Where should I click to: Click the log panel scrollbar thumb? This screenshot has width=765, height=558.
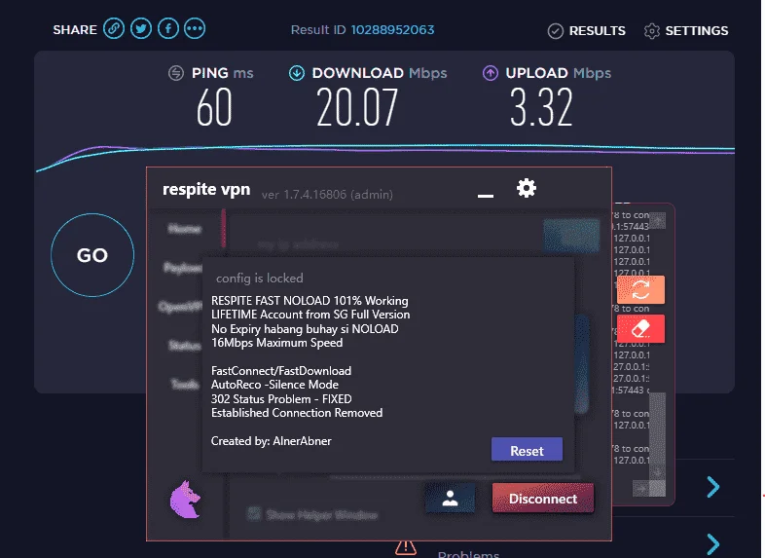pyautogui.click(x=657, y=428)
